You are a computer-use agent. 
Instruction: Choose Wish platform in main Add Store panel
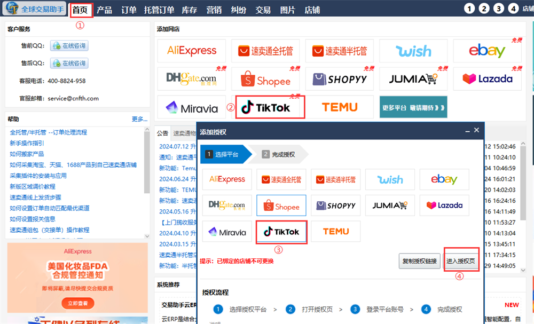[x=413, y=51]
